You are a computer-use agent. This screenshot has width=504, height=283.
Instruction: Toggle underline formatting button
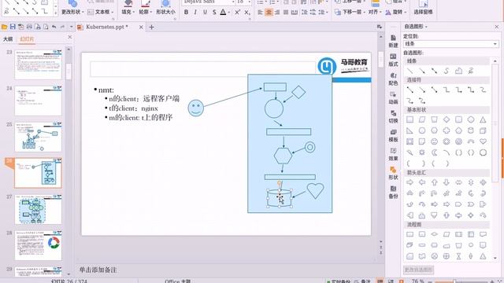(205, 13)
